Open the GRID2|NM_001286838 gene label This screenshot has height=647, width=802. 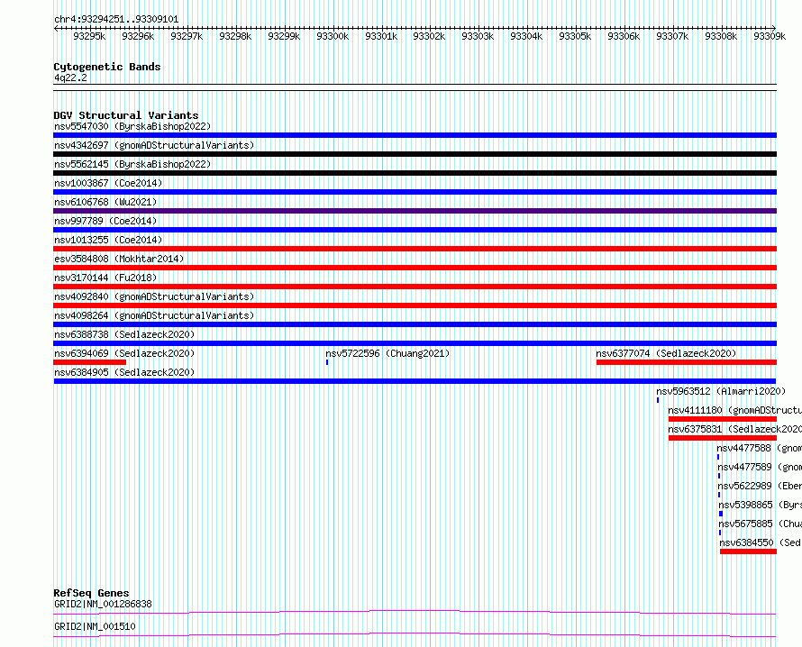pos(103,604)
